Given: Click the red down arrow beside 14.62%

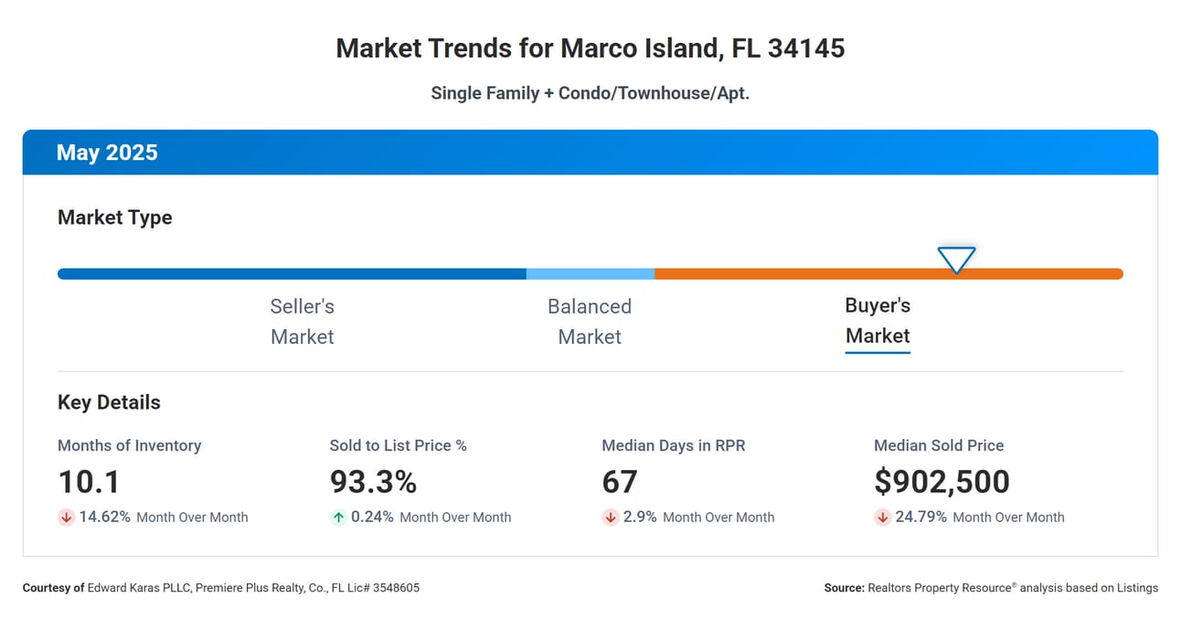Looking at the screenshot, I should click(66, 518).
